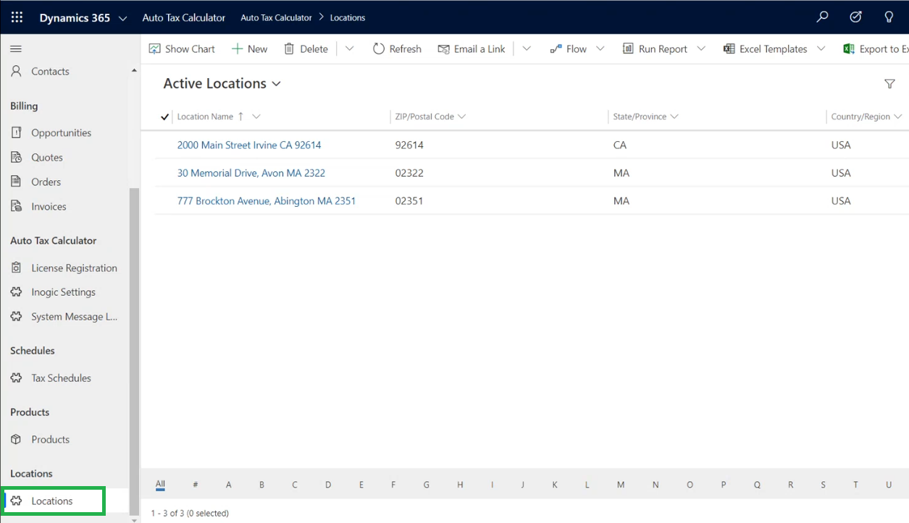Filter list by the # index
This screenshot has width=909, height=523.
[196, 485]
